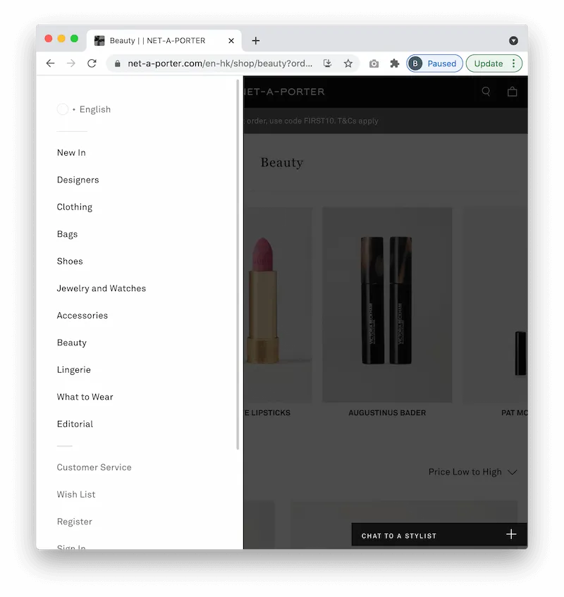Image resolution: width=564 pixels, height=597 pixels.
Task: Open the Chrome three-dot menu
Action: (514, 63)
